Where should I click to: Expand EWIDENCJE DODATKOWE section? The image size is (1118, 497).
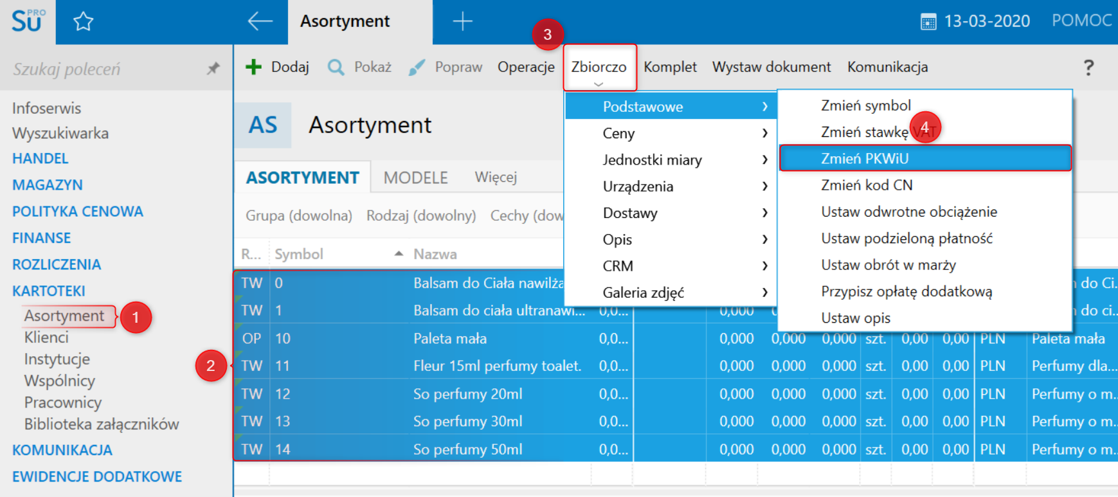click(97, 476)
